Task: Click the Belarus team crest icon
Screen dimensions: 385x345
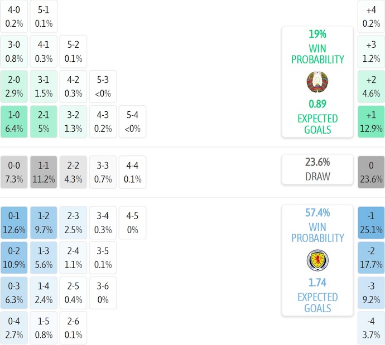Action: [x=317, y=82]
